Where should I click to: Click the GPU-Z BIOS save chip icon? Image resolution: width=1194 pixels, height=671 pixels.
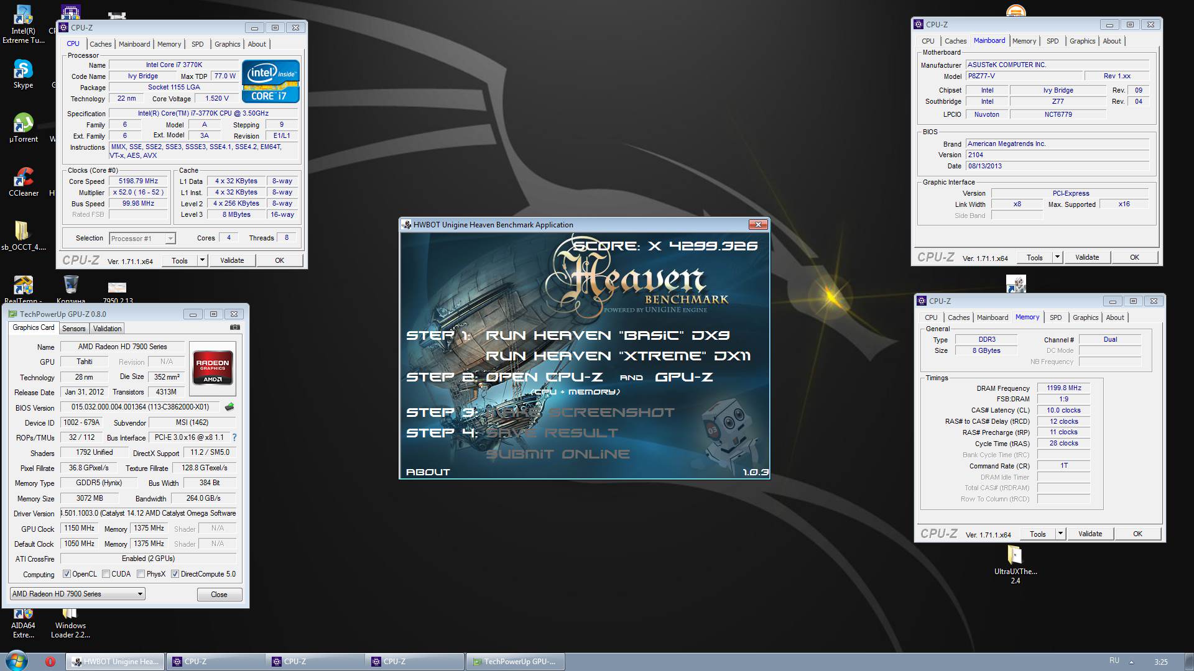coord(229,407)
